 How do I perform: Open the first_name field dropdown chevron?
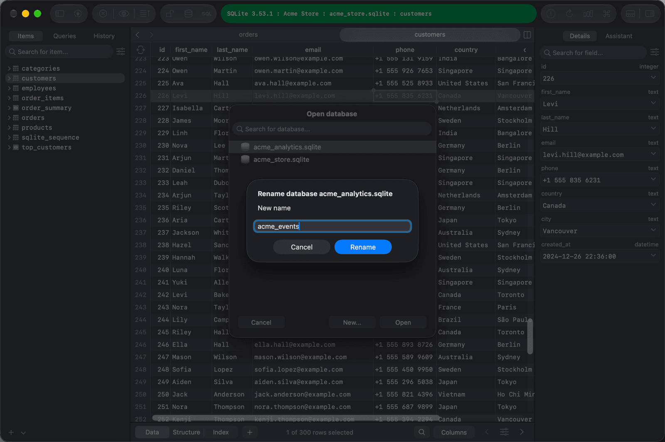pyautogui.click(x=653, y=103)
